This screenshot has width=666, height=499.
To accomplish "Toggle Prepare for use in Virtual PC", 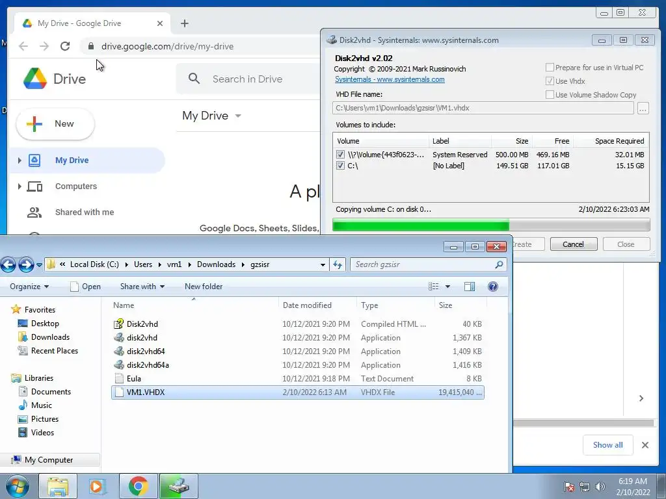I will (x=550, y=68).
